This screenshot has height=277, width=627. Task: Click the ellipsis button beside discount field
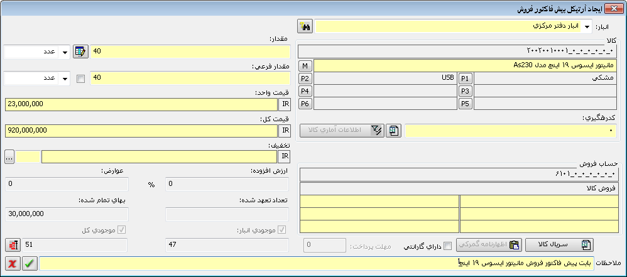pyautogui.click(x=9, y=156)
